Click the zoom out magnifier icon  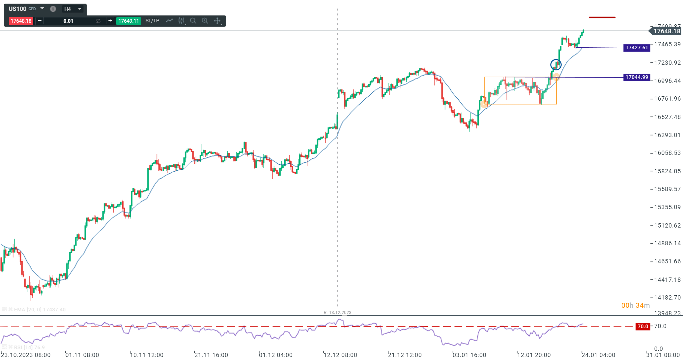pos(193,20)
